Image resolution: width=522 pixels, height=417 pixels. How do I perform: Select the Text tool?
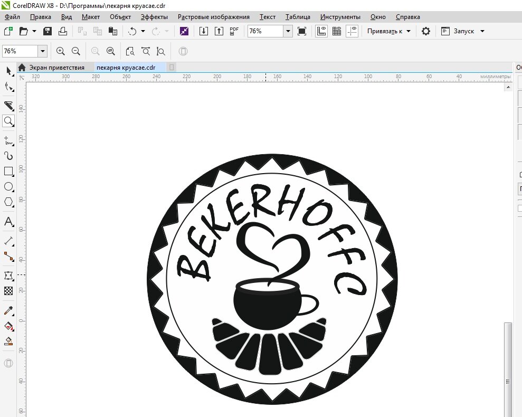tap(8, 222)
